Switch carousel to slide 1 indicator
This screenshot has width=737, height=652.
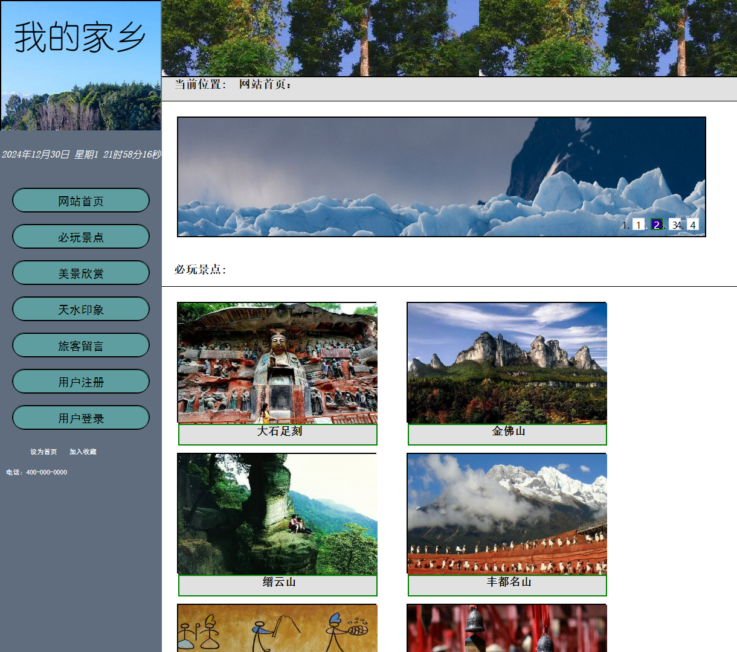639,225
